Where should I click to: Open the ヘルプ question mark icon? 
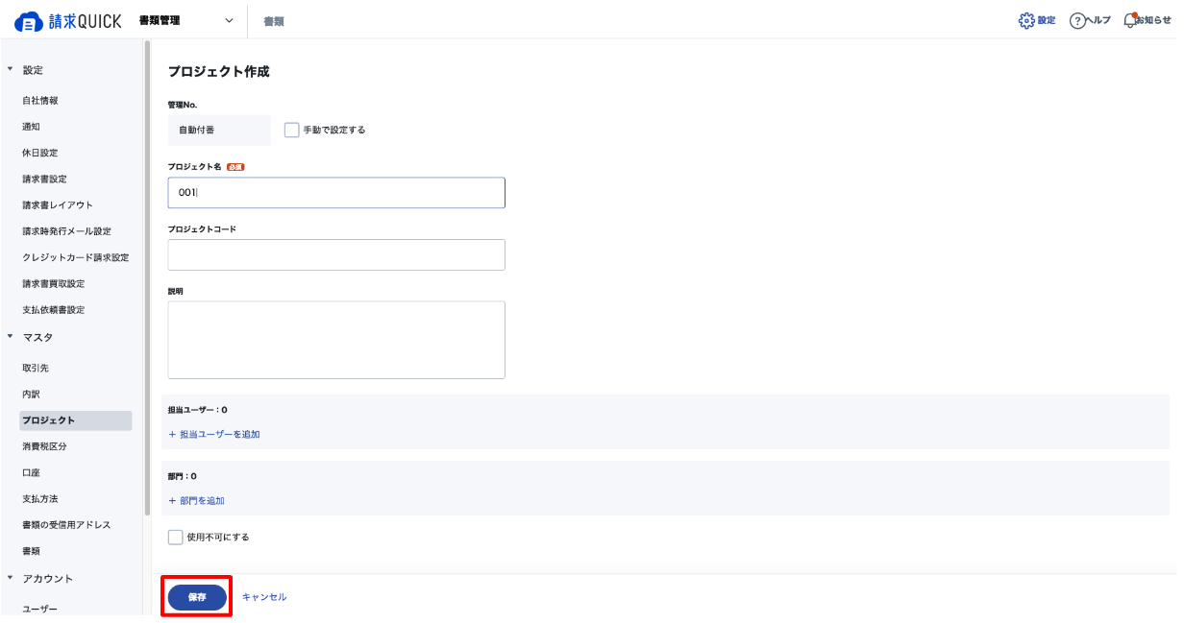click(1077, 20)
